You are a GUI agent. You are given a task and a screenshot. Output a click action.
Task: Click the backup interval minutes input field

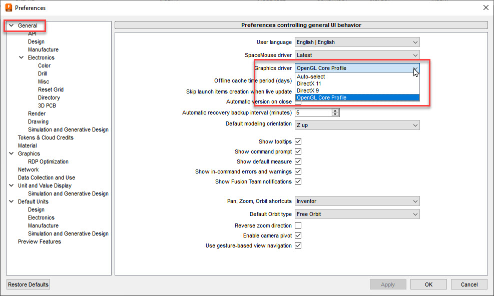313,112
